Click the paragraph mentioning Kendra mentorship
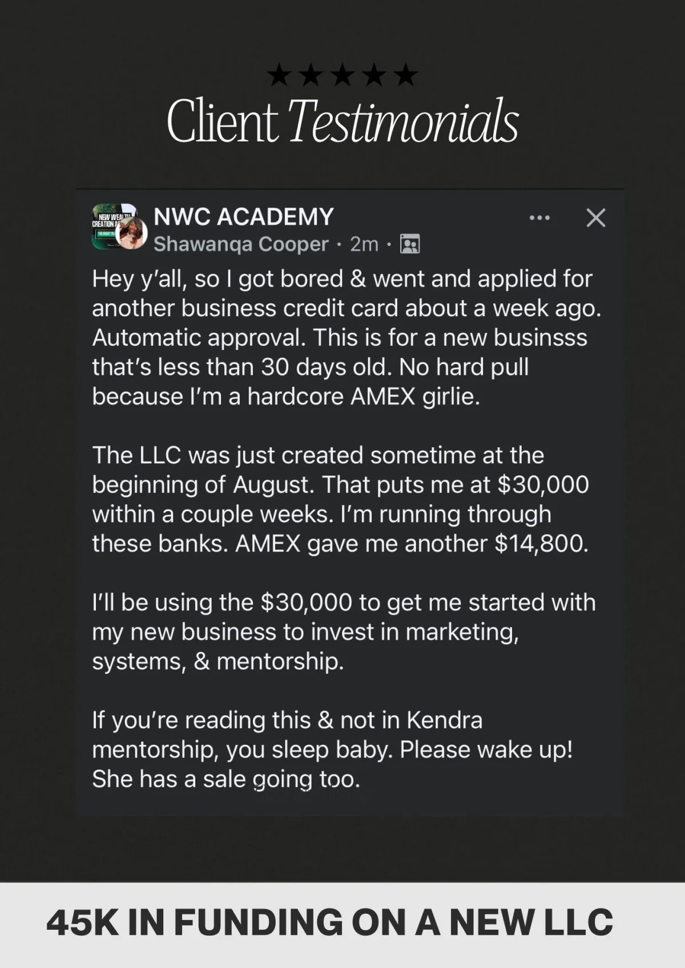The image size is (685, 968). pyautogui.click(x=331, y=749)
